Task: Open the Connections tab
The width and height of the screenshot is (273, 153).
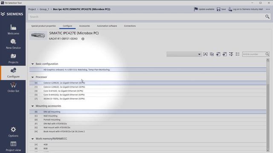Action: pyautogui.click(x=130, y=26)
